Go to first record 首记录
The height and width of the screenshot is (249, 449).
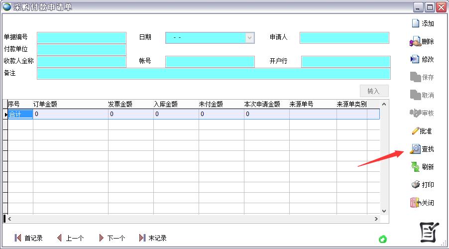[18, 238]
